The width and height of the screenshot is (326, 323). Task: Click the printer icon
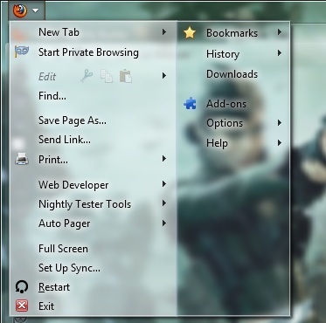[x=22, y=160]
